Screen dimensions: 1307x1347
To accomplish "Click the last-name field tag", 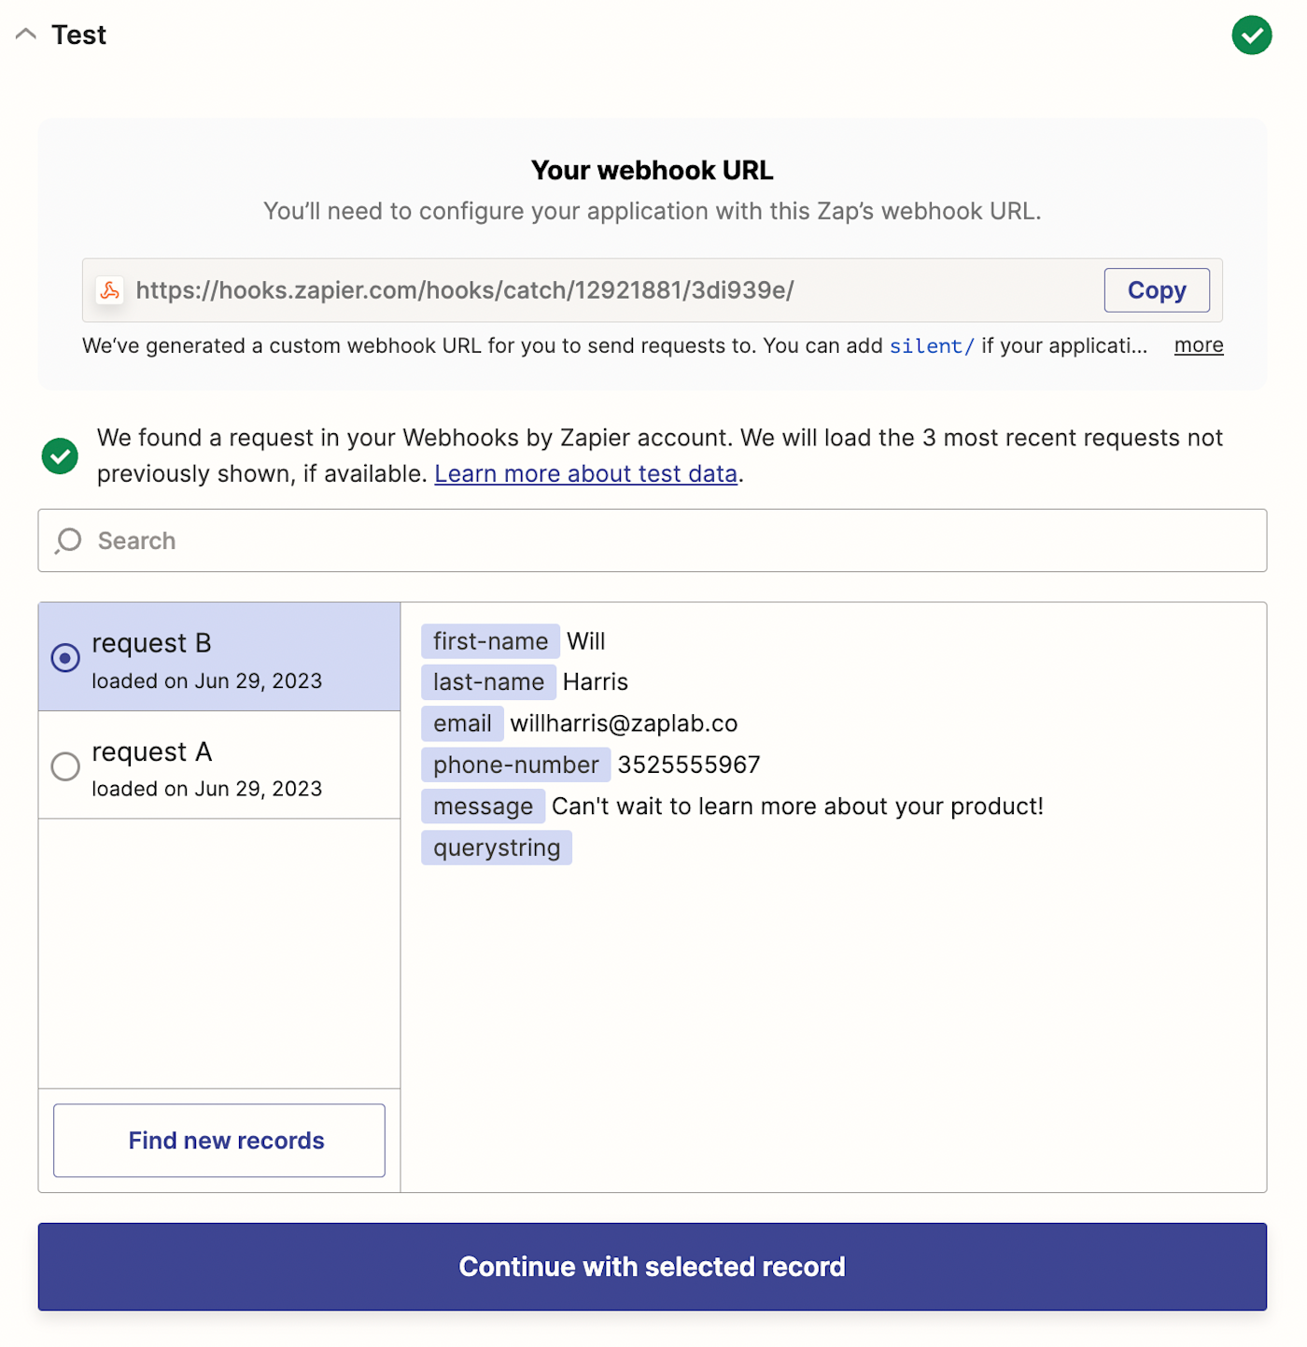I will pyautogui.click(x=488, y=682).
